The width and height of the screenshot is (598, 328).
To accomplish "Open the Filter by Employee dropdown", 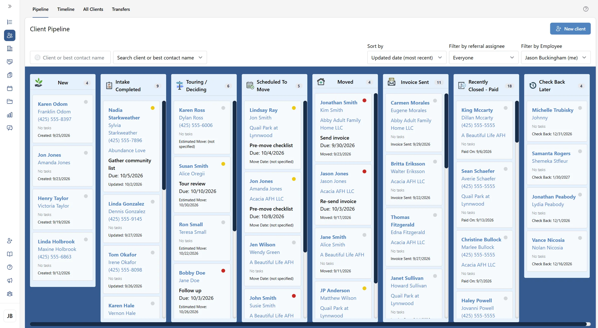I will 556,58.
